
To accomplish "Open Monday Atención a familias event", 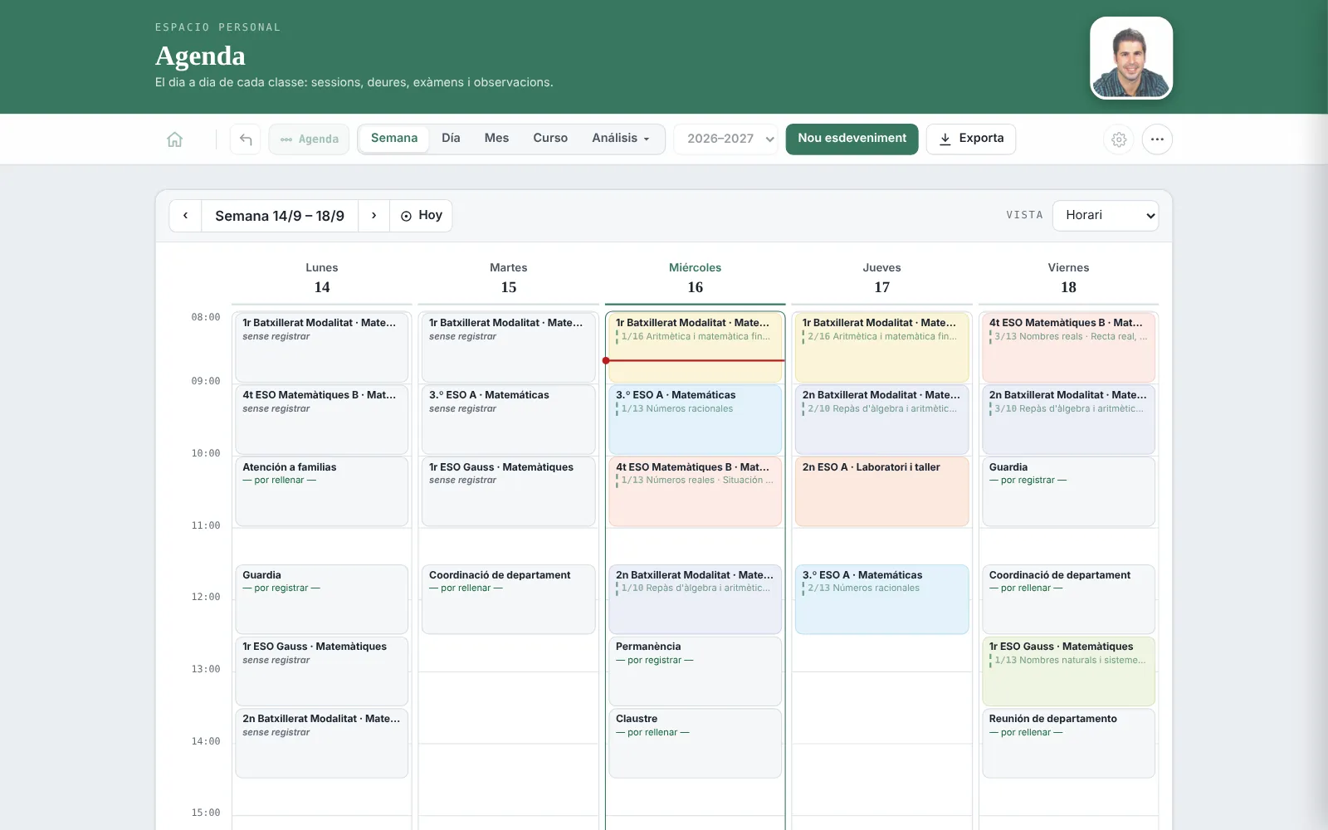I will coord(322,491).
